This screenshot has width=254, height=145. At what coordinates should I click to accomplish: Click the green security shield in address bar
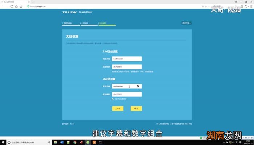point(28,7)
